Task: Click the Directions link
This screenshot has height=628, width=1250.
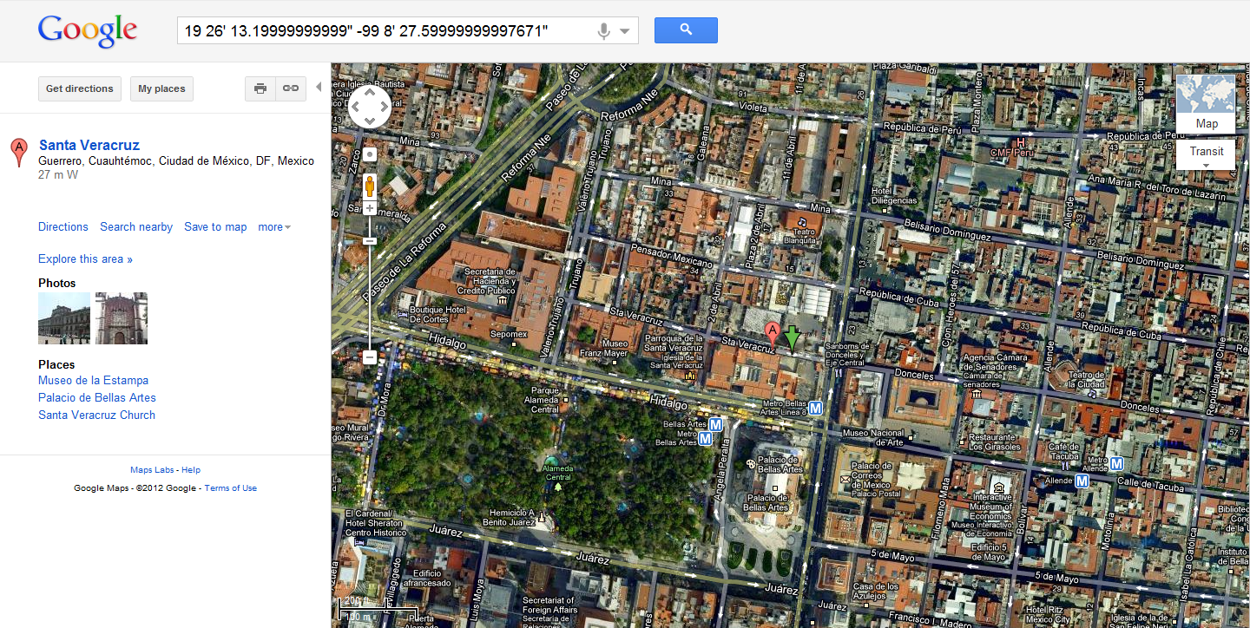Action: [63, 227]
